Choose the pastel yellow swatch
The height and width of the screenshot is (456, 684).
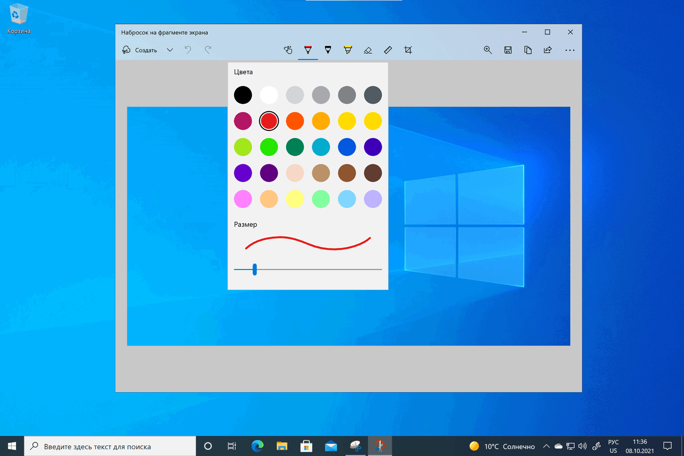pos(295,199)
